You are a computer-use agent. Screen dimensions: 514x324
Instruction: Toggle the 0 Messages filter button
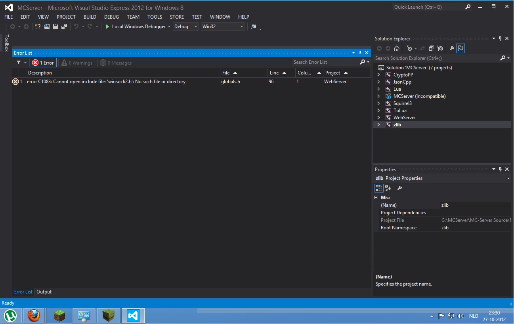[x=116, y=63]
